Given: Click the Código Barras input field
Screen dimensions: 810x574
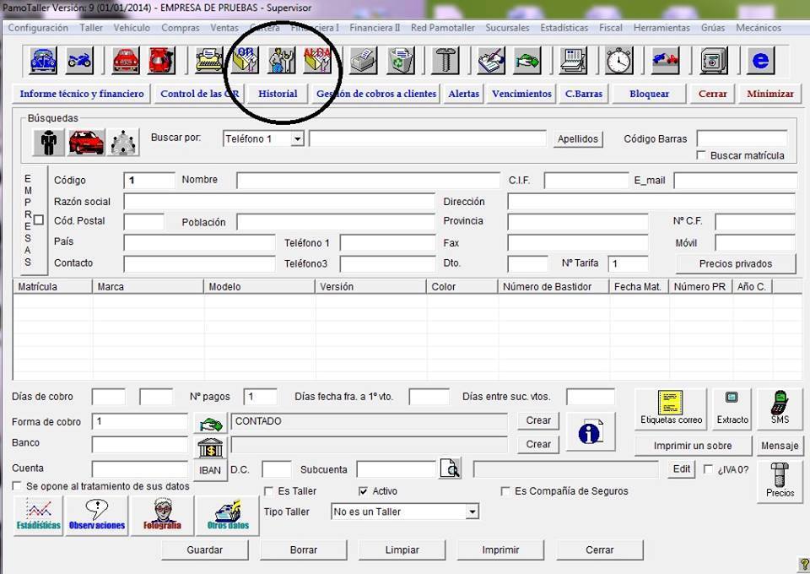Looking at the screenshot, I should point(742,139).
